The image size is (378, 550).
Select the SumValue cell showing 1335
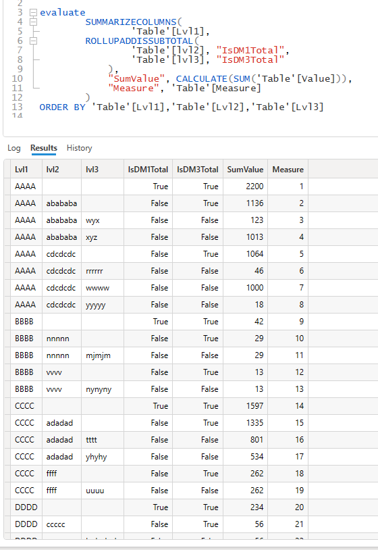pyautogui.click(x=245, y=423)
